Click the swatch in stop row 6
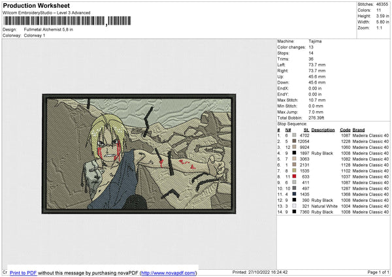The height and width of the screenshot is (277, 392). tap(294, 165)
